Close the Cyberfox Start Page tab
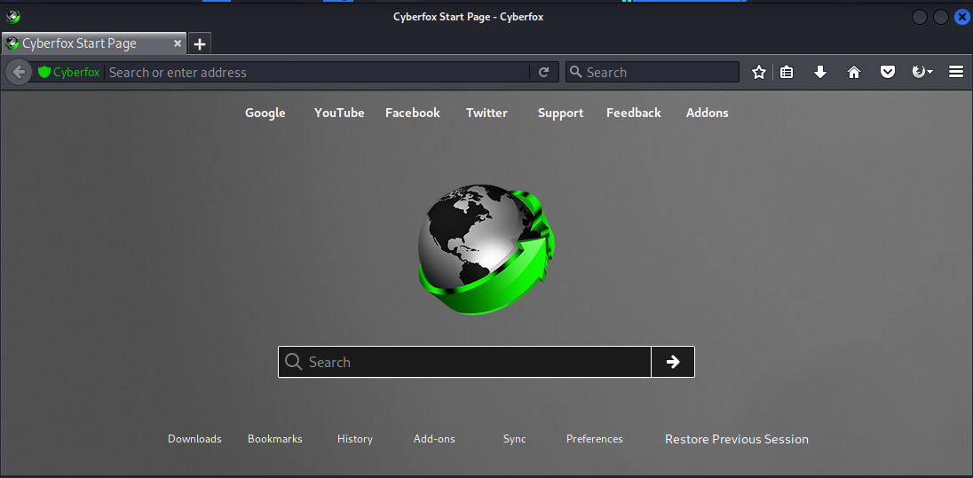The width and height of the screenshot is (973, 478). click(177, 44)
